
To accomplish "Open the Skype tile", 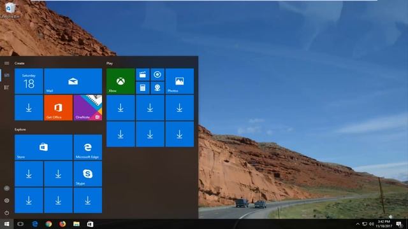I will pyautogui.click(x=88, y=174).
